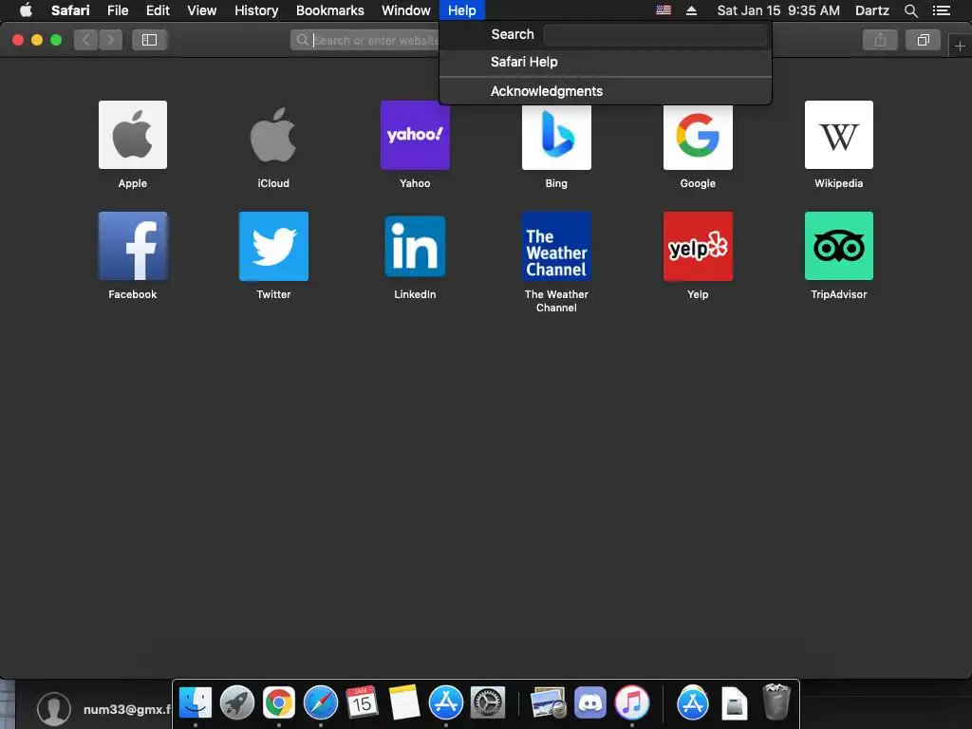Viewport: 972px width, 729px height.
Task: Open Spotlight search magnifier icon
Action: point(910,10)
